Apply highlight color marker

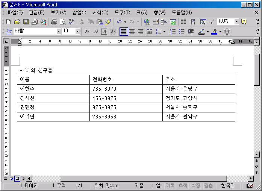[x=201, y=32]
